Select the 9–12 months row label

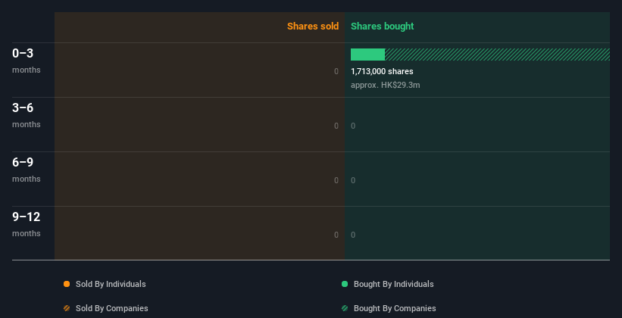27,224
